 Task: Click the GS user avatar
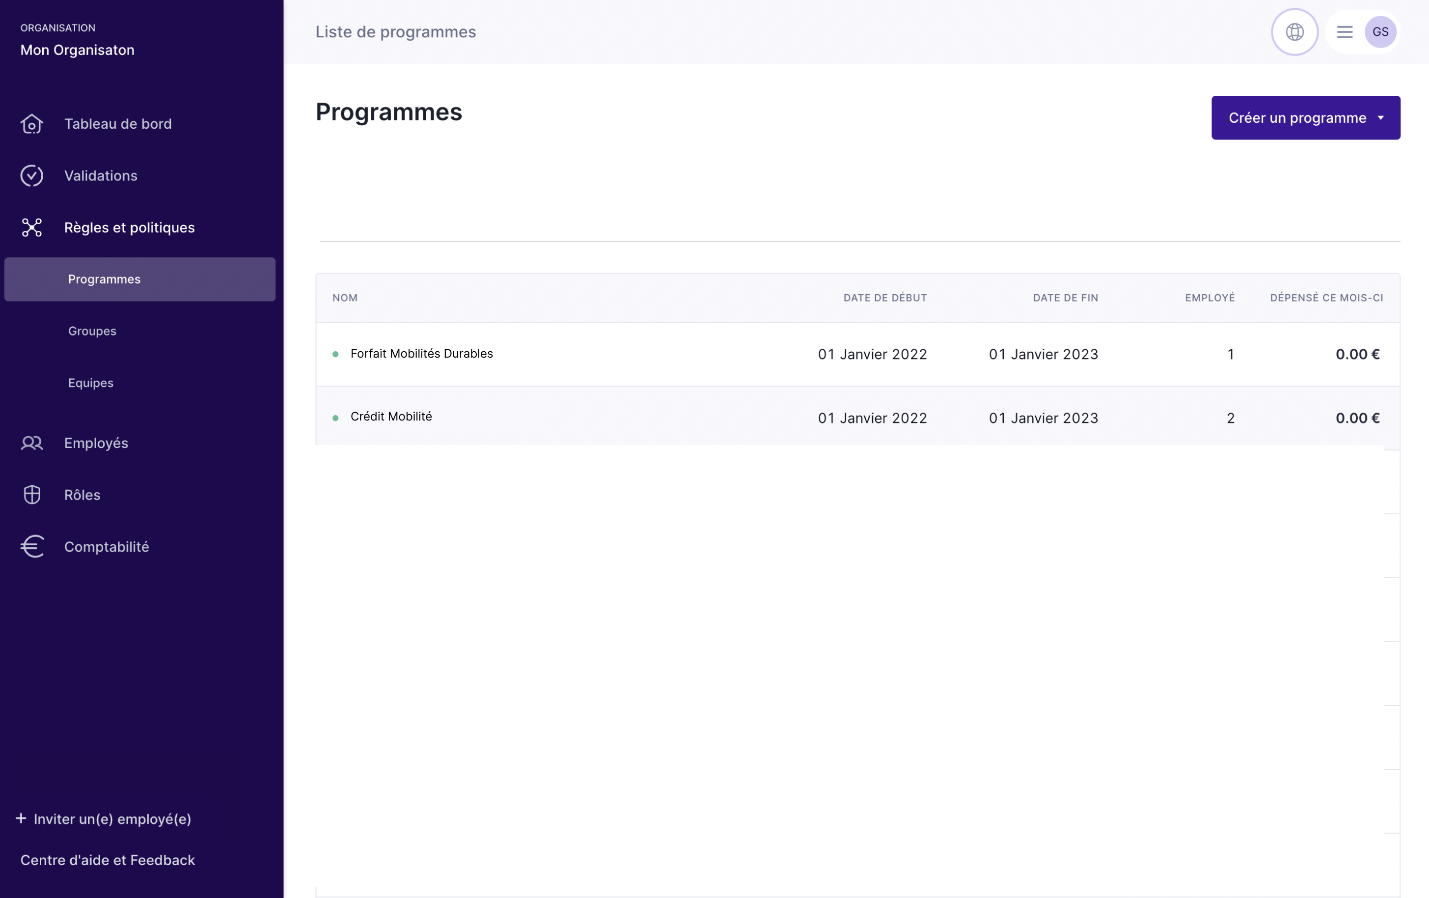pos(1380,32)
